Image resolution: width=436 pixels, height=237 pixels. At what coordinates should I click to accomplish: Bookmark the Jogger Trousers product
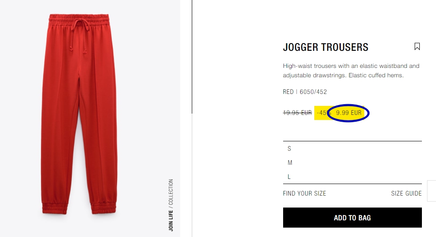tap(417, 47)
